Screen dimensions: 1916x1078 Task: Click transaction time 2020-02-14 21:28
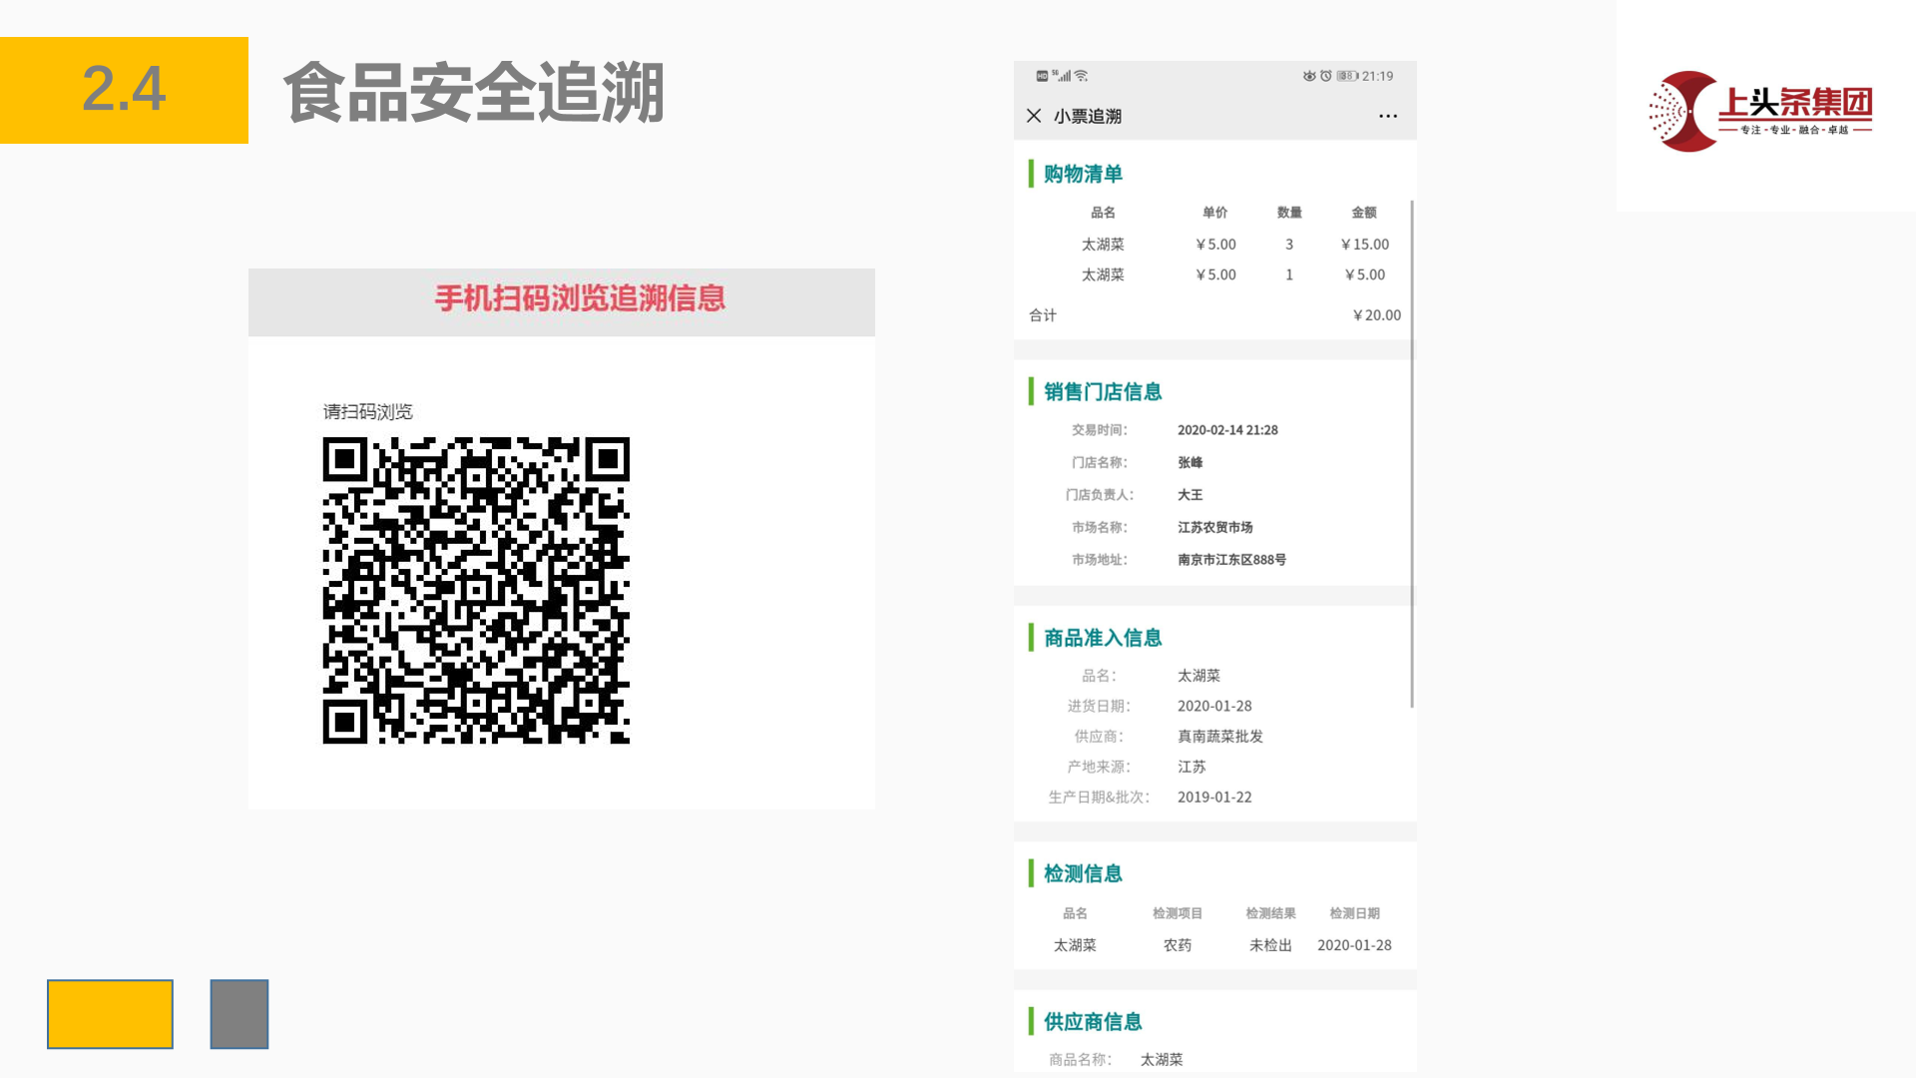1227,430
